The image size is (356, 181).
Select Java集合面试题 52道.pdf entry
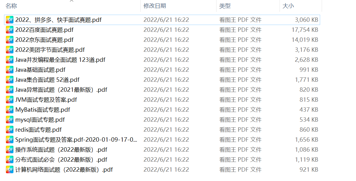tap(47, 80)
